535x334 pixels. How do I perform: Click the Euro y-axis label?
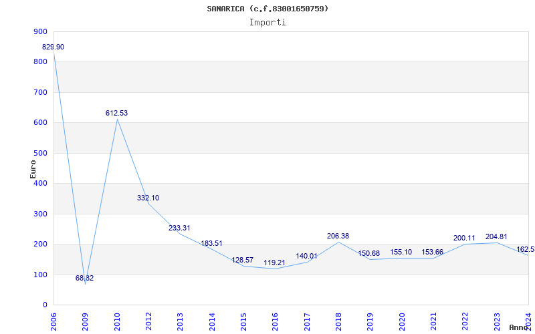pos(33,169)
